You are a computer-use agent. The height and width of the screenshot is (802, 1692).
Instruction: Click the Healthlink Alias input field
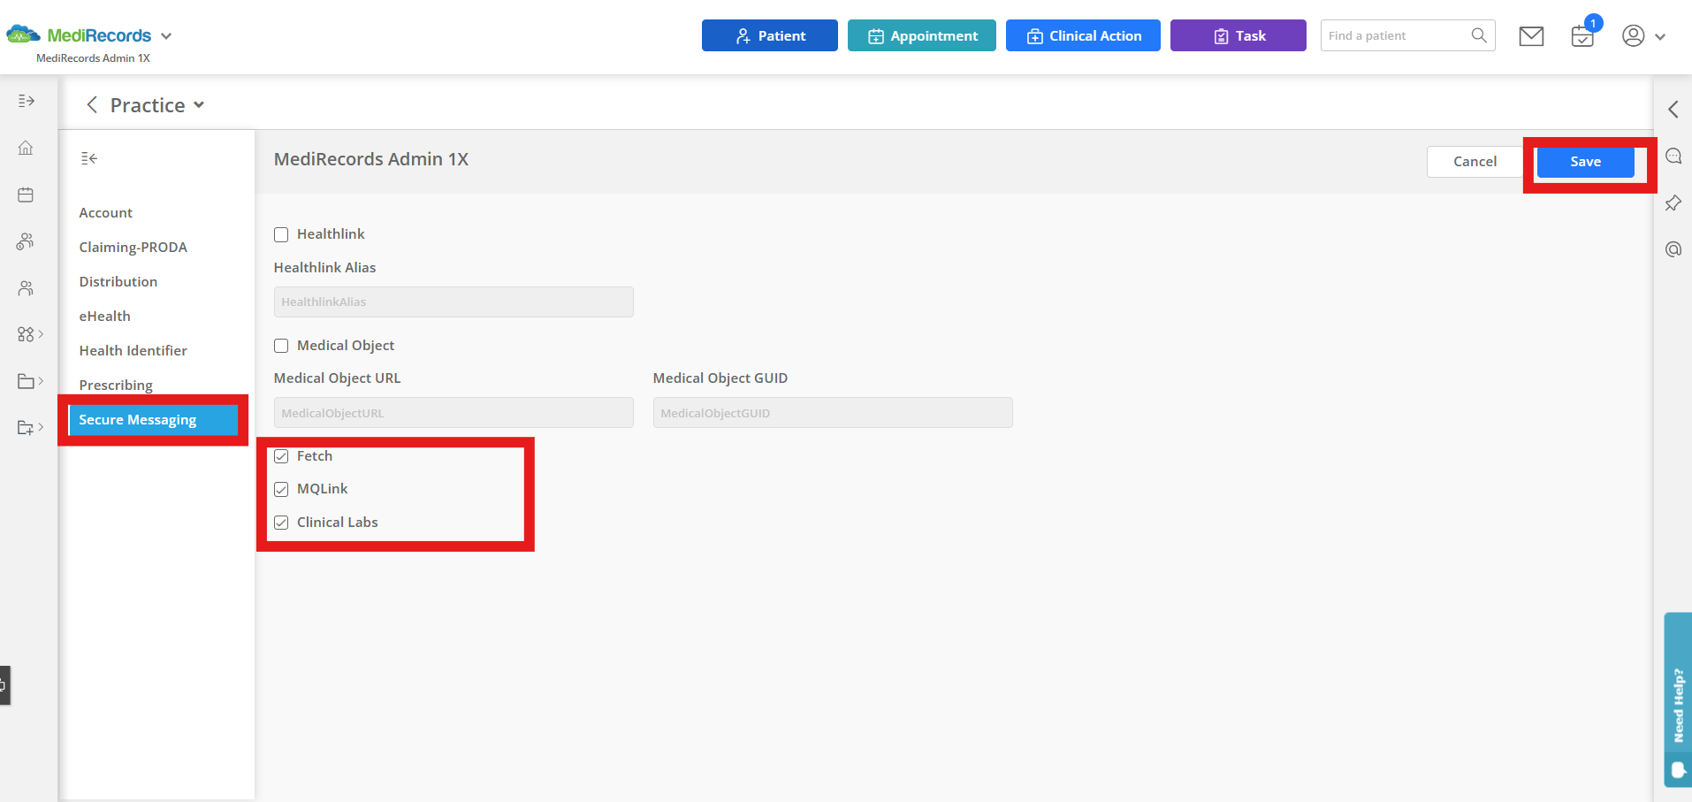point(453,302)
